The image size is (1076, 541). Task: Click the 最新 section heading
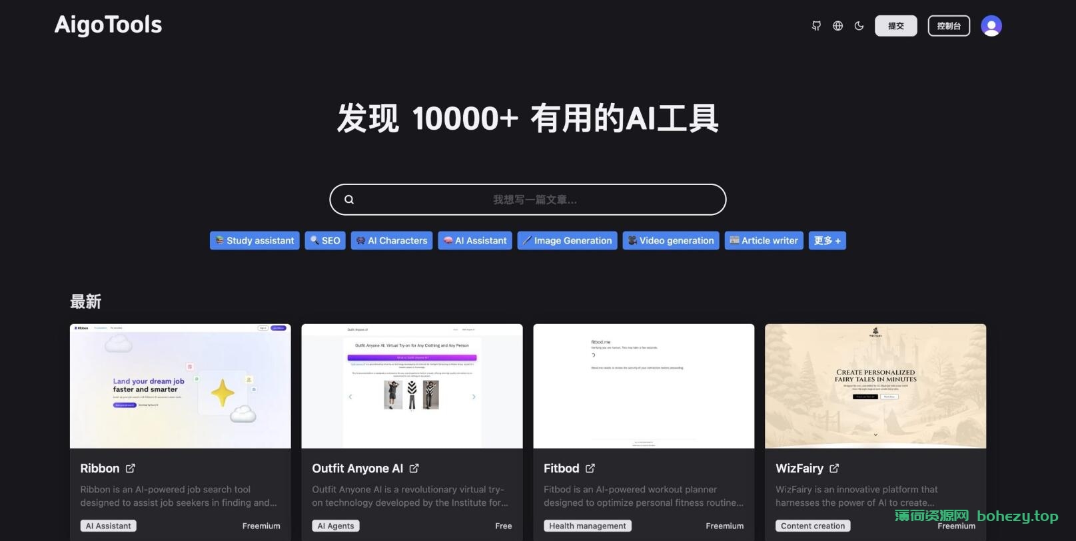(86, 301)
